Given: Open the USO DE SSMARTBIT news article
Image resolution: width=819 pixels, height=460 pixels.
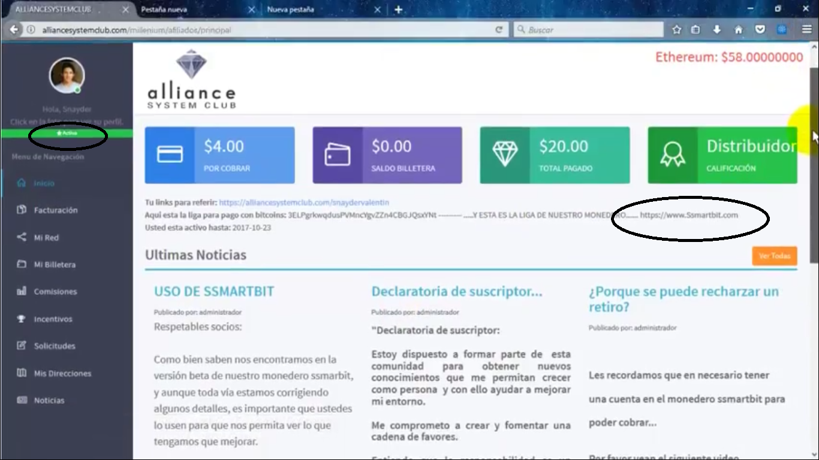Looking at the screenshot, I should tap(214, 292).
